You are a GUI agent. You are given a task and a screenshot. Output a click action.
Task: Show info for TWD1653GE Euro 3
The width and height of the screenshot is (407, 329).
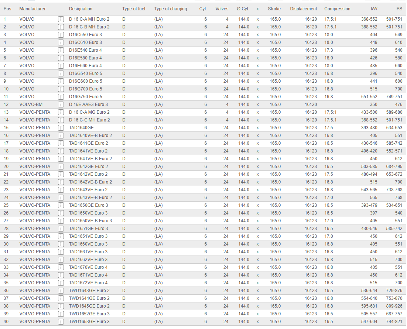click(x=61, y=322)
